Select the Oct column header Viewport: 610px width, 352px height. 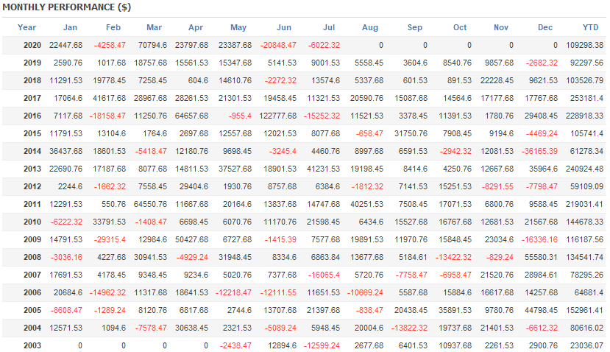460,27
